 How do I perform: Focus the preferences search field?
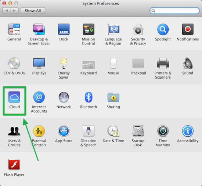coord(174,11)
